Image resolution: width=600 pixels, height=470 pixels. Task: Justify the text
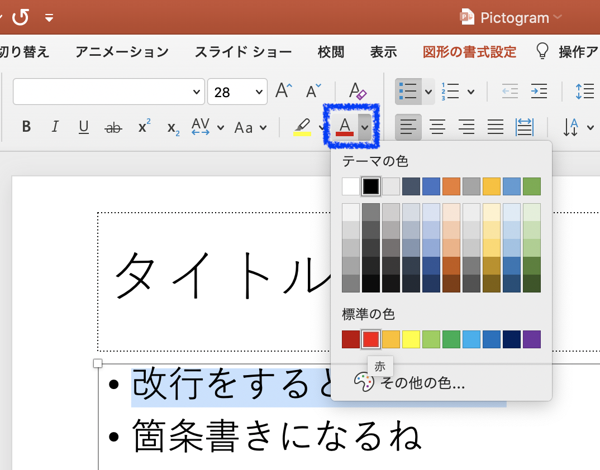point(495,127)
